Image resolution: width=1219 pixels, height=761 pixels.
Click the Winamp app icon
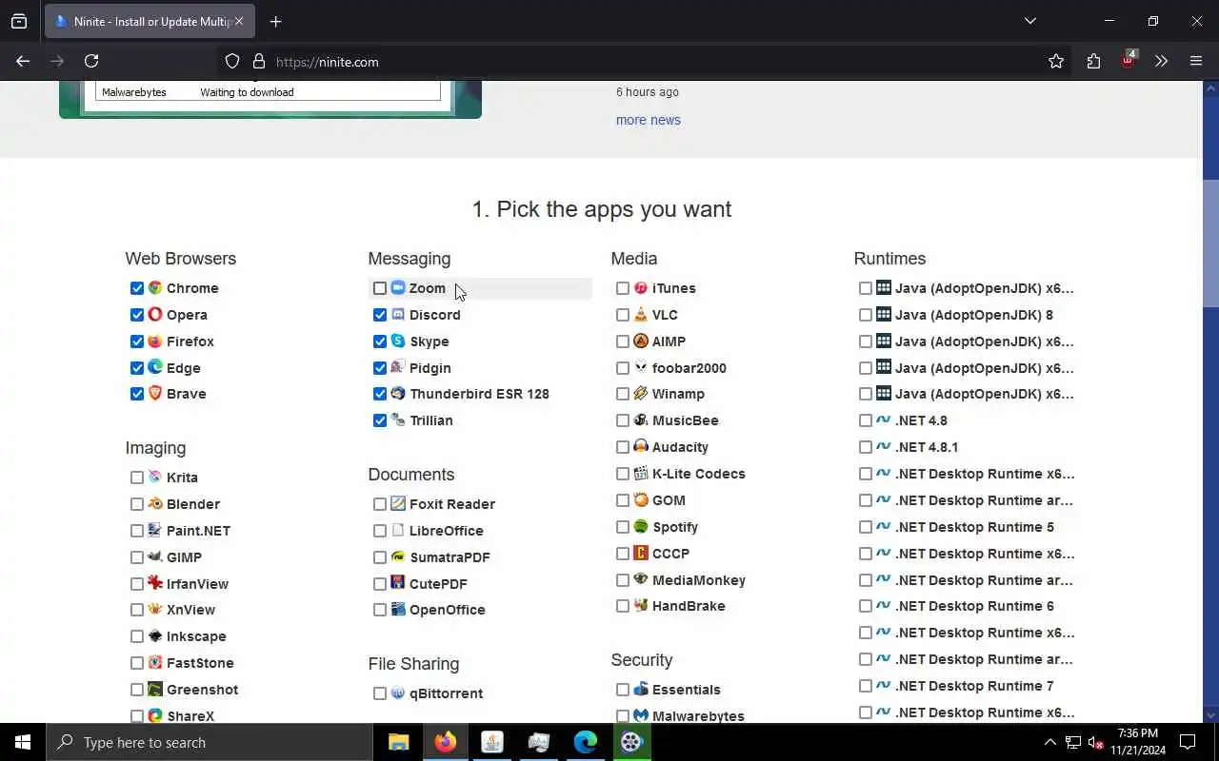click(x=641, y=393)
